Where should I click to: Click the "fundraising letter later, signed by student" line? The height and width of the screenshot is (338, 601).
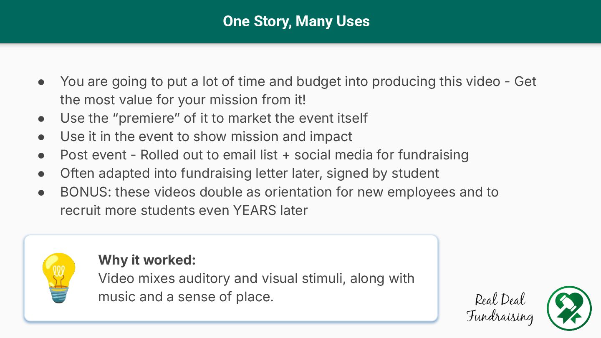250,173
